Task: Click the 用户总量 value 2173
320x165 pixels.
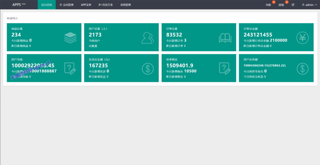Action: [x=95, y=35]
